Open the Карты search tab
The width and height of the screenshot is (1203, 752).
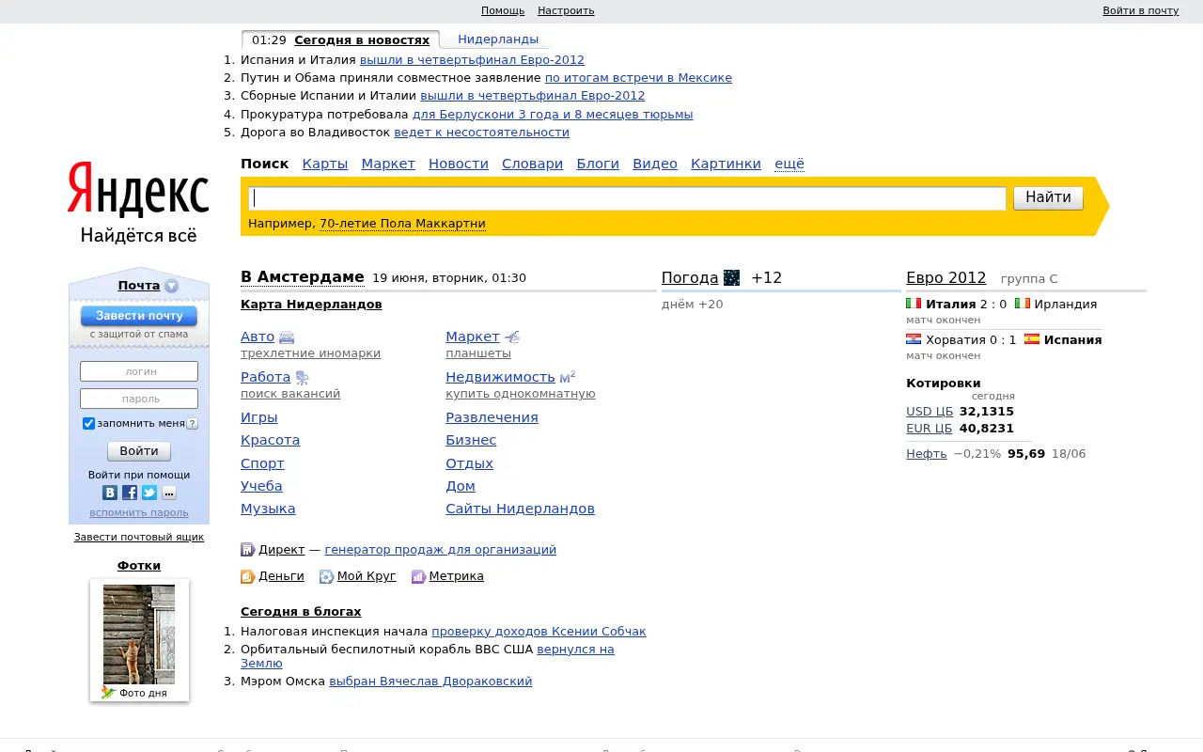click(325, 164)
